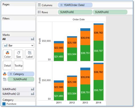This screenshot has width=135, height=108.
Task: Click the 2011 year axis label
Action: (59, 103)
